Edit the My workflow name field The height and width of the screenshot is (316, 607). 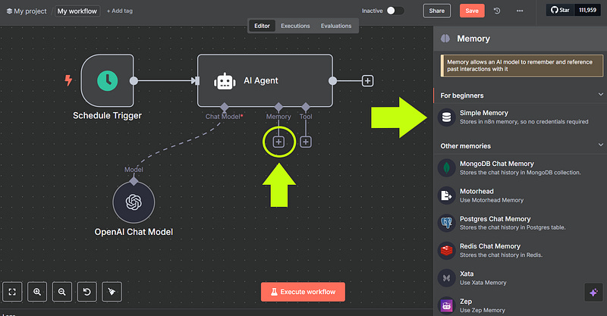pos(77,11)
